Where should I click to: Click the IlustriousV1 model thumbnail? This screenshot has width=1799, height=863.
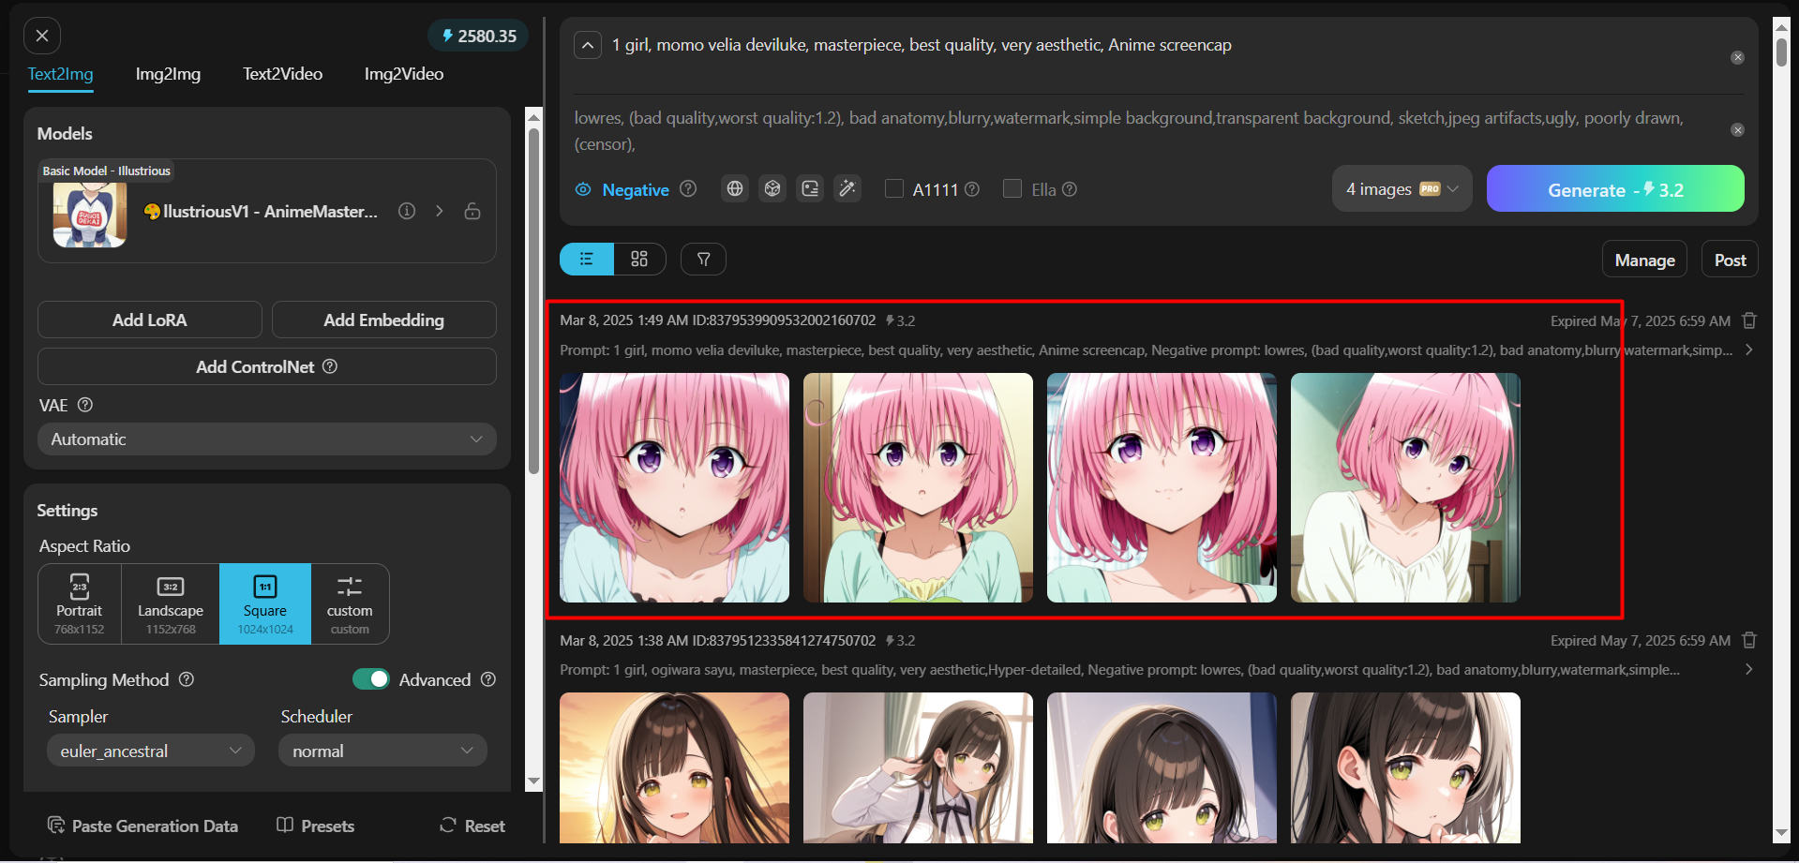point(90,215)
